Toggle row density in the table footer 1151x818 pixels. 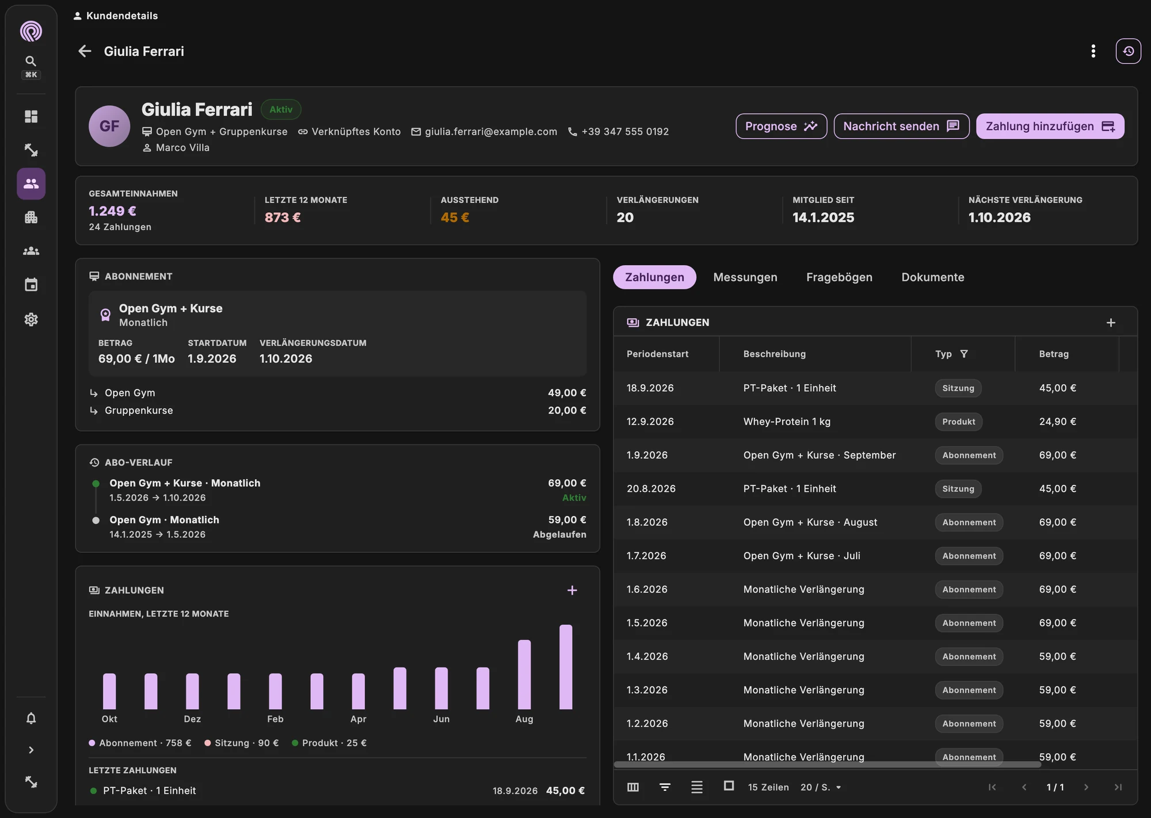[697, 787]
